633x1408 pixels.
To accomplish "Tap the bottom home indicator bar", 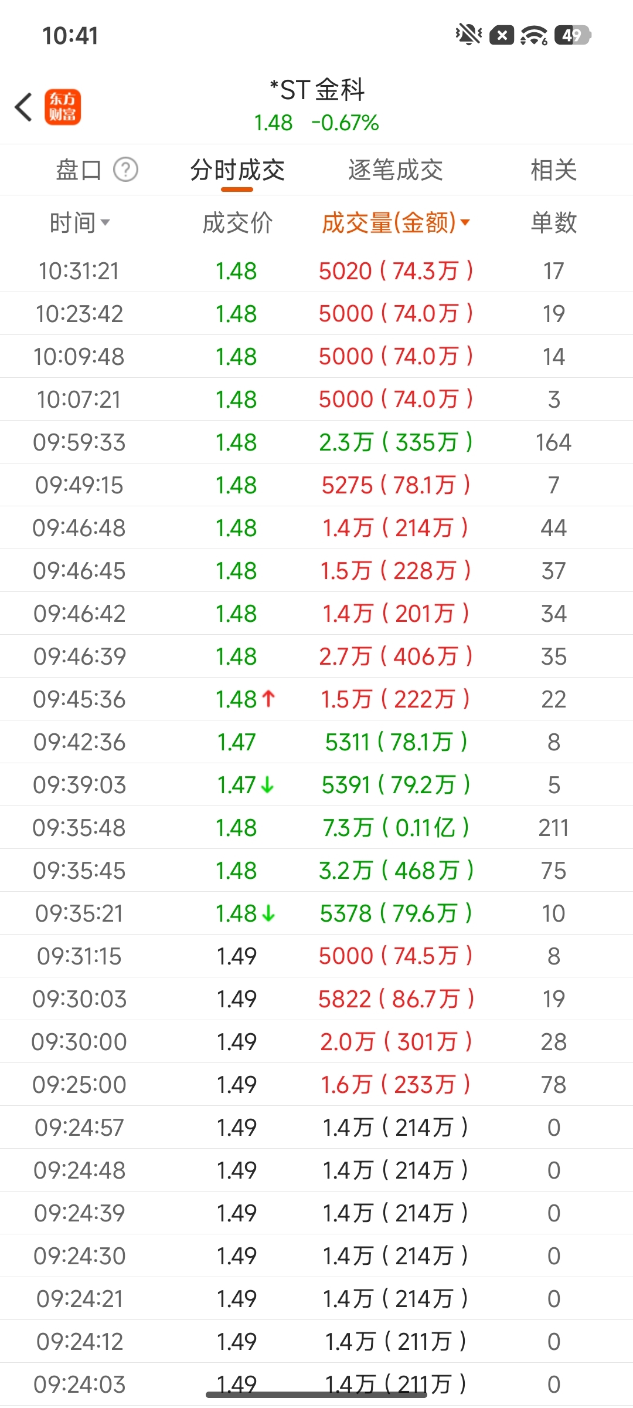I will (x=316, y=1395).
